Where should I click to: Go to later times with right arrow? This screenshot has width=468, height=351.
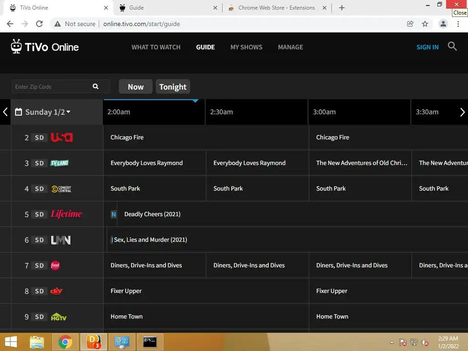pos(463,112)
